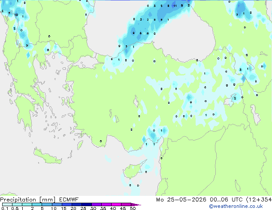Select the 5–10 mm legend color swatch
This screenshot has height=210, width=272.
47,204
